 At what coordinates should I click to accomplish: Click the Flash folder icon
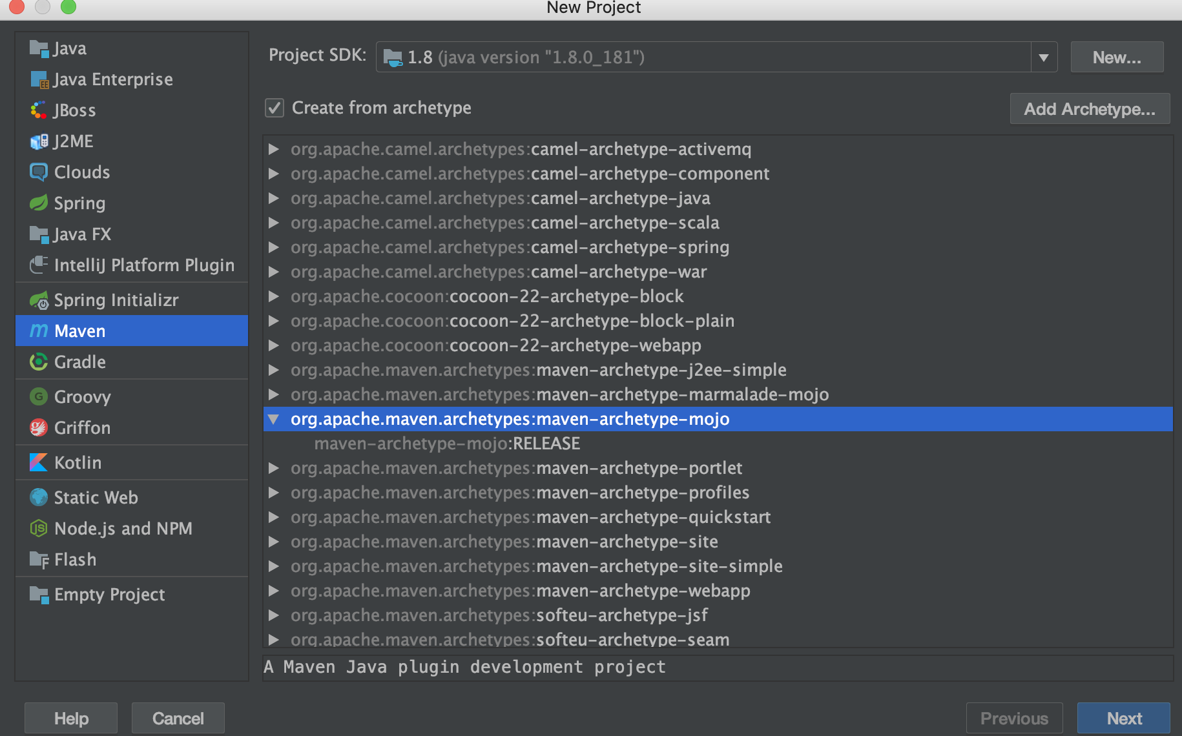(39, 560)
